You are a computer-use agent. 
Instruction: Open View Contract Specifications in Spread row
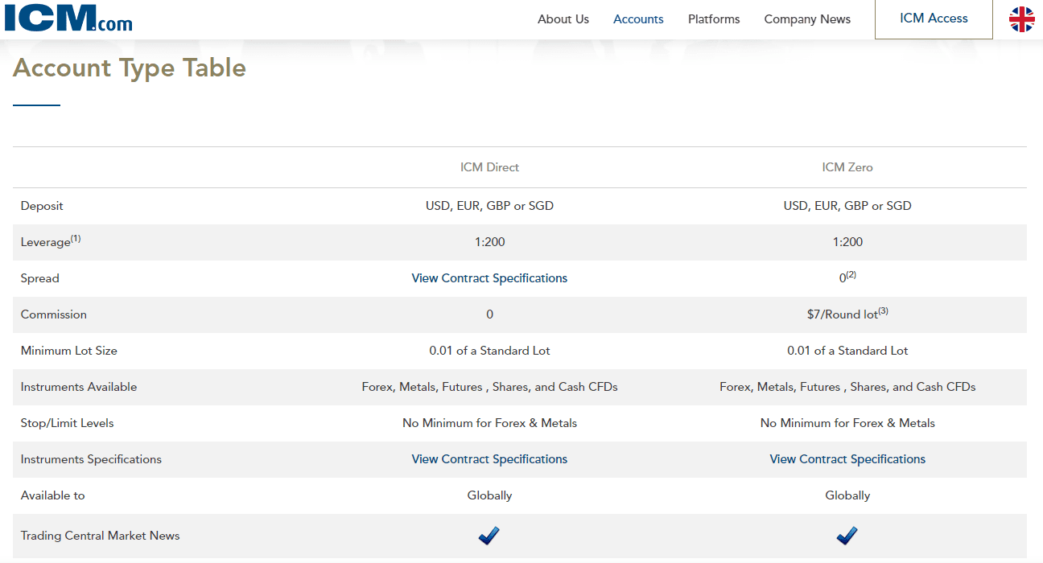pyautogui.click(x=489, y=278)
